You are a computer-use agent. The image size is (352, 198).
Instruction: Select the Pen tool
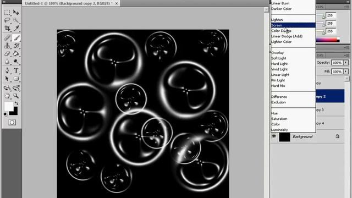(x=7, y=70)
